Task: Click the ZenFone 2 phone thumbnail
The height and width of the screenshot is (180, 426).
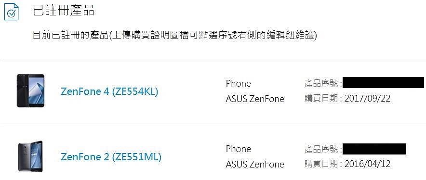Action: (x=30, y=156)
